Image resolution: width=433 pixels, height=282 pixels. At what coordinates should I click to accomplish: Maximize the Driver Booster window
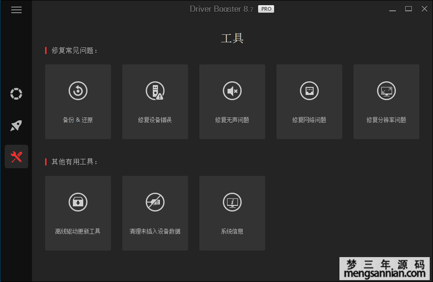409,9
